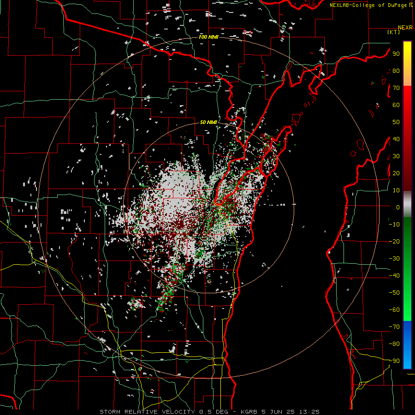Viewport: 415px width, 415px height.
Task: Click the [KT] units label
Action: pyautogui.click(x=394, y=32)
